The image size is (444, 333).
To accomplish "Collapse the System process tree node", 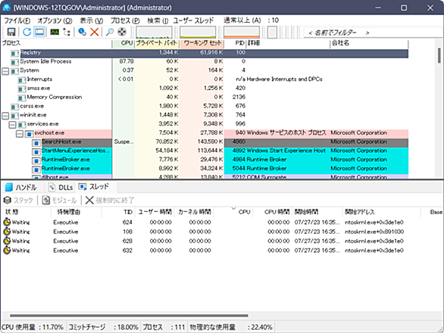I will tap(5, 70).
